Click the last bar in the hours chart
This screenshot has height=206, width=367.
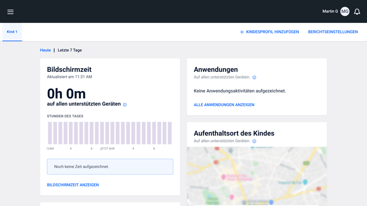pyautogui.click(x=170, y=133)
